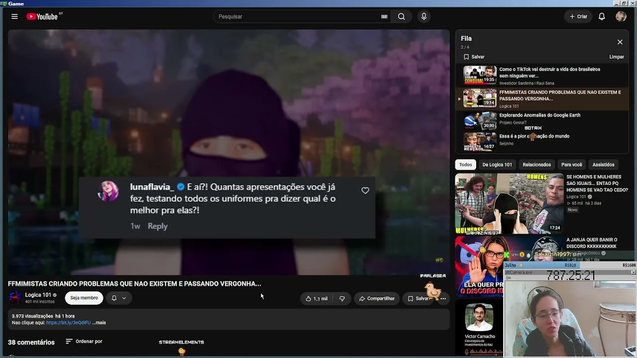The image size is (637, 358).
Task: Click Reply under the lunaflavia_ comment
Action: point(157,226)
